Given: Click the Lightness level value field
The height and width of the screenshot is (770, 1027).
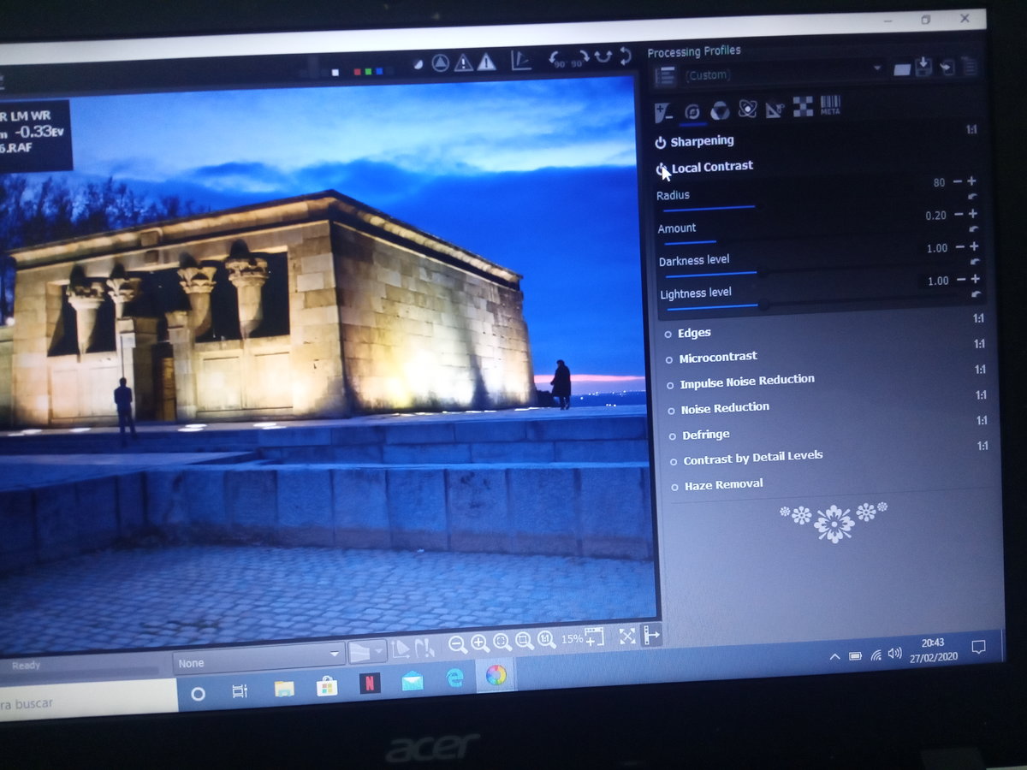Looking at the screenshot, I should 938,281.
